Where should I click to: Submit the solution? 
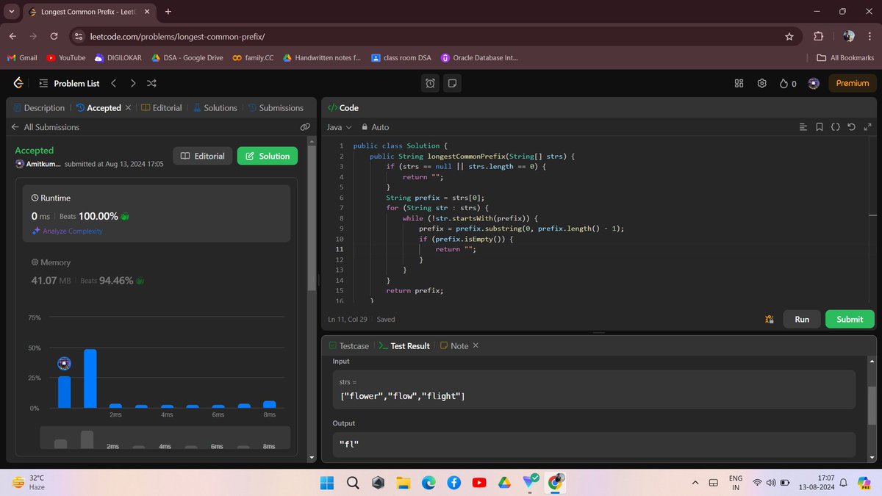850,319
